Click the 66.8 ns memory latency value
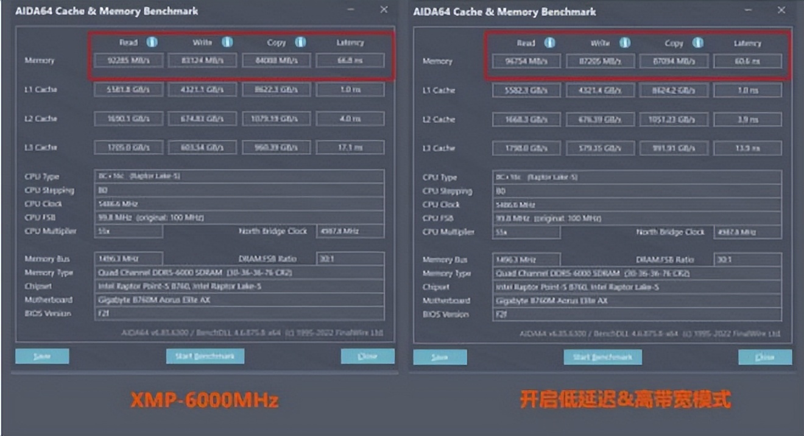 point(350,60)
